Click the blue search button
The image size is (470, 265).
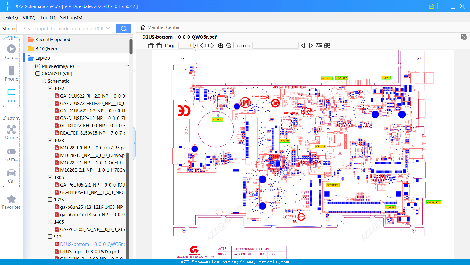[123, 28]
